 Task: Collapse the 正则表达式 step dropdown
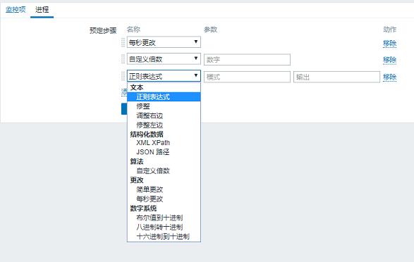(164, 76)
